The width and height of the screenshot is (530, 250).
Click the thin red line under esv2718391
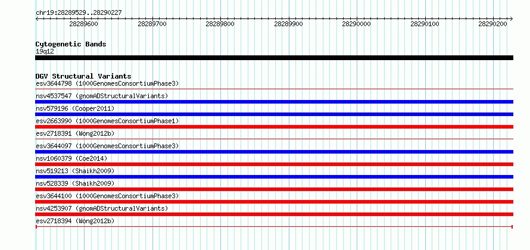[274, 139]
